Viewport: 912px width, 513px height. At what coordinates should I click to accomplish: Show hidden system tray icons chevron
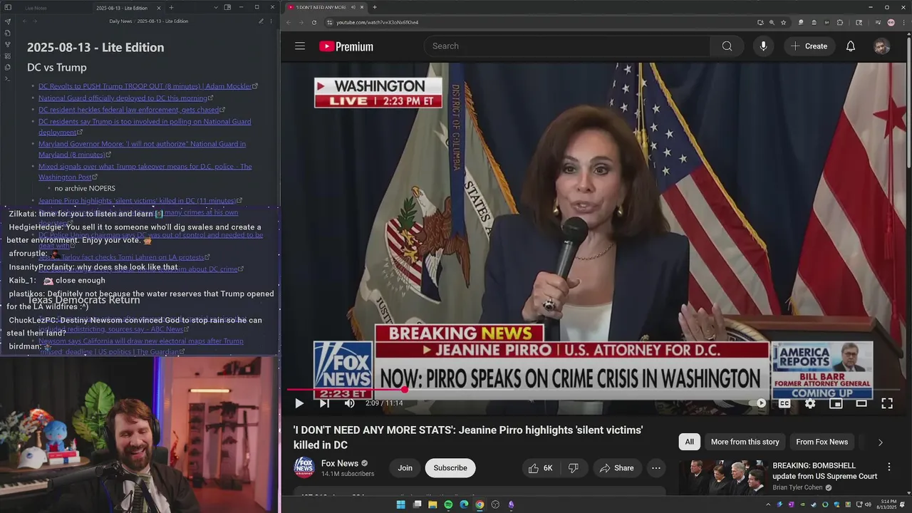[768, 504]
